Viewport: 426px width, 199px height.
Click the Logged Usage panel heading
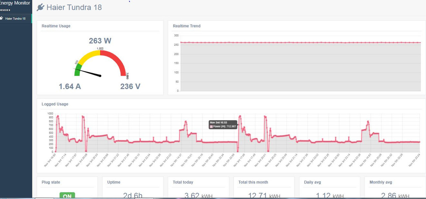point(55,104)
